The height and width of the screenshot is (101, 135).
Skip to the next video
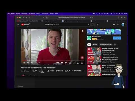pos(28,63)
